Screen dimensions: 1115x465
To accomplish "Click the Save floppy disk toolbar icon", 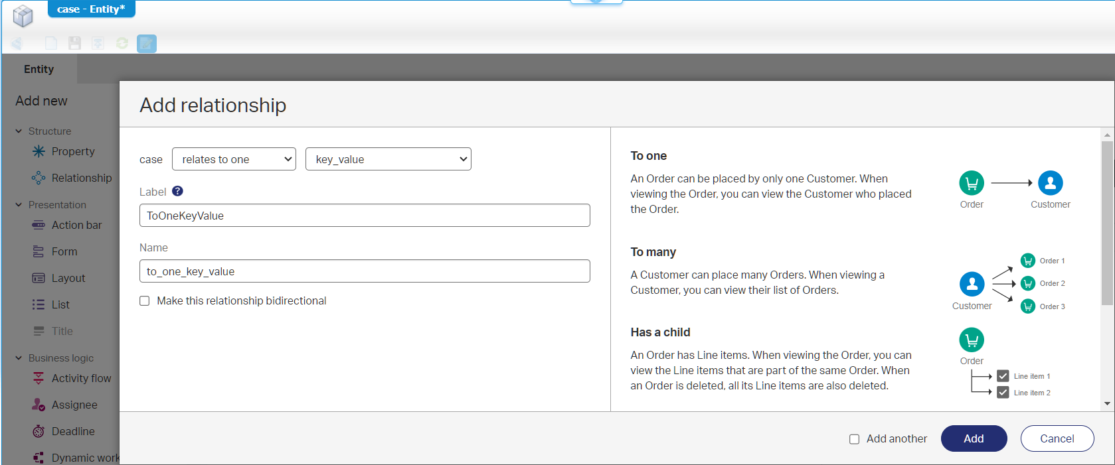I will coord(74,43).
